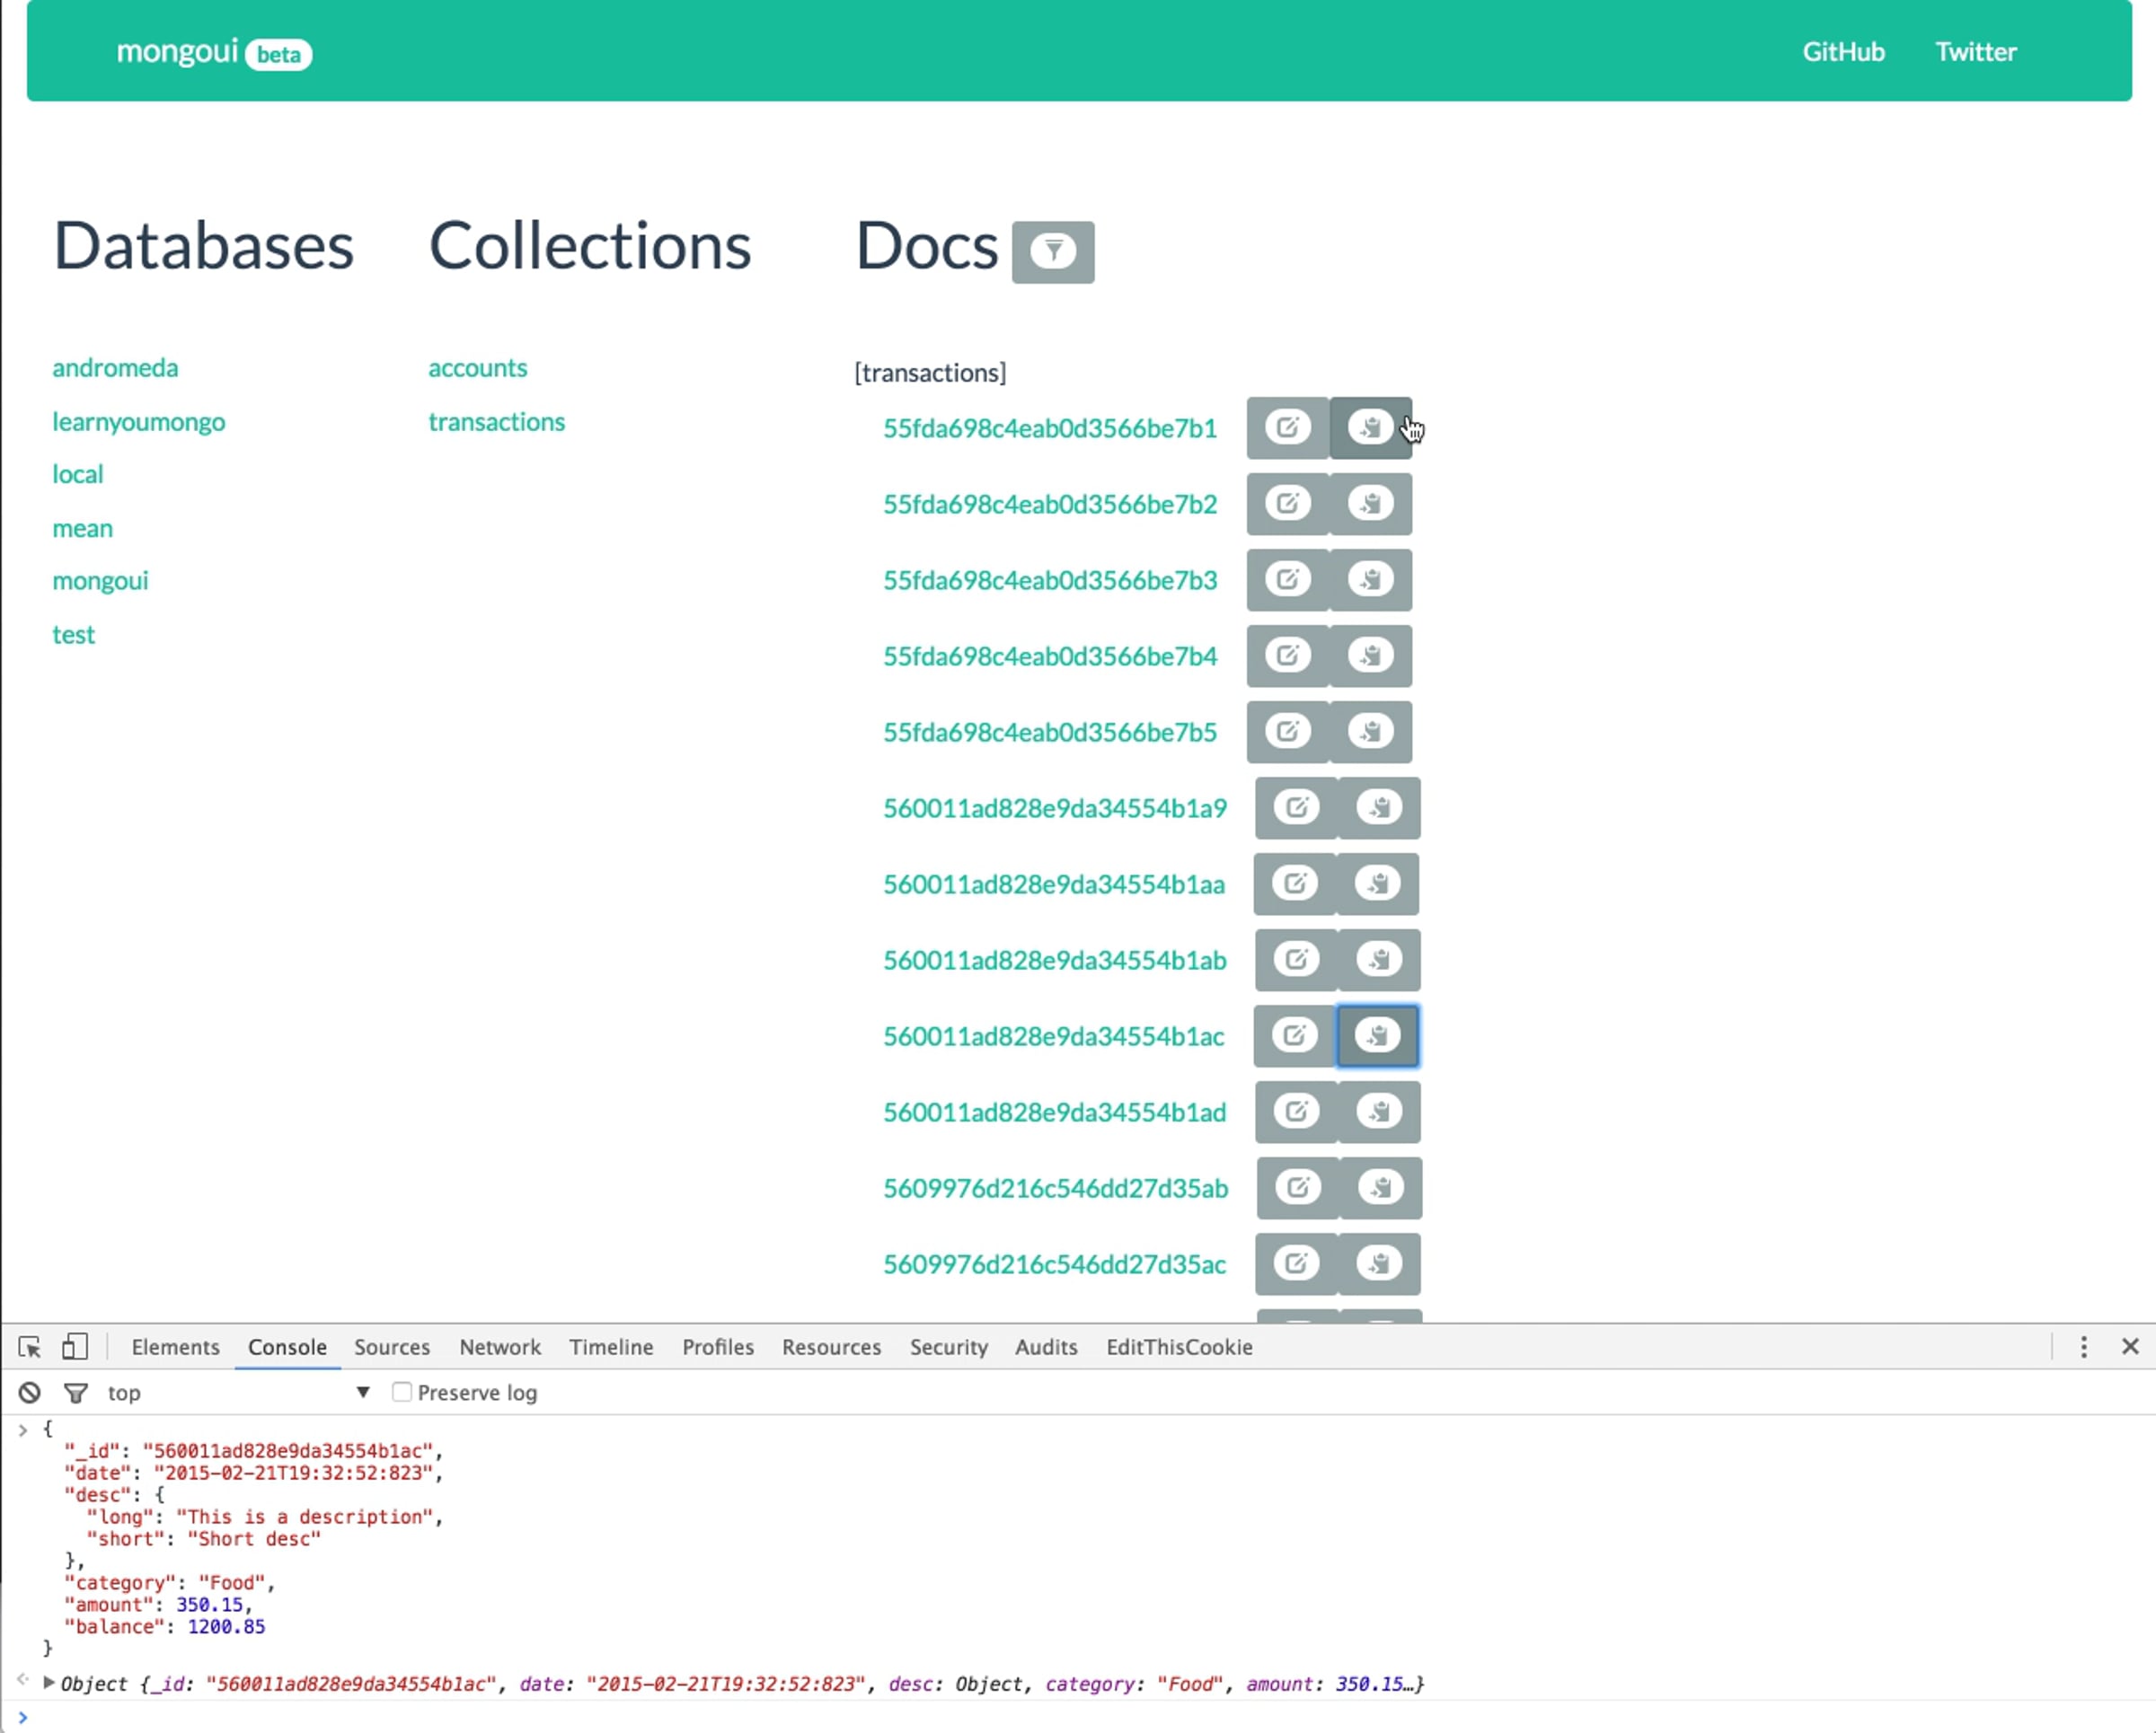The image size is (2156, 1733).
Task: Activate DevTools inspect element picker
Action: click(x=30, y=1347)
